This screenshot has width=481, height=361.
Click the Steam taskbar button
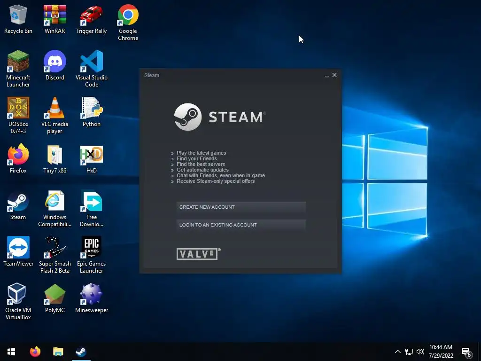point(81,352)
